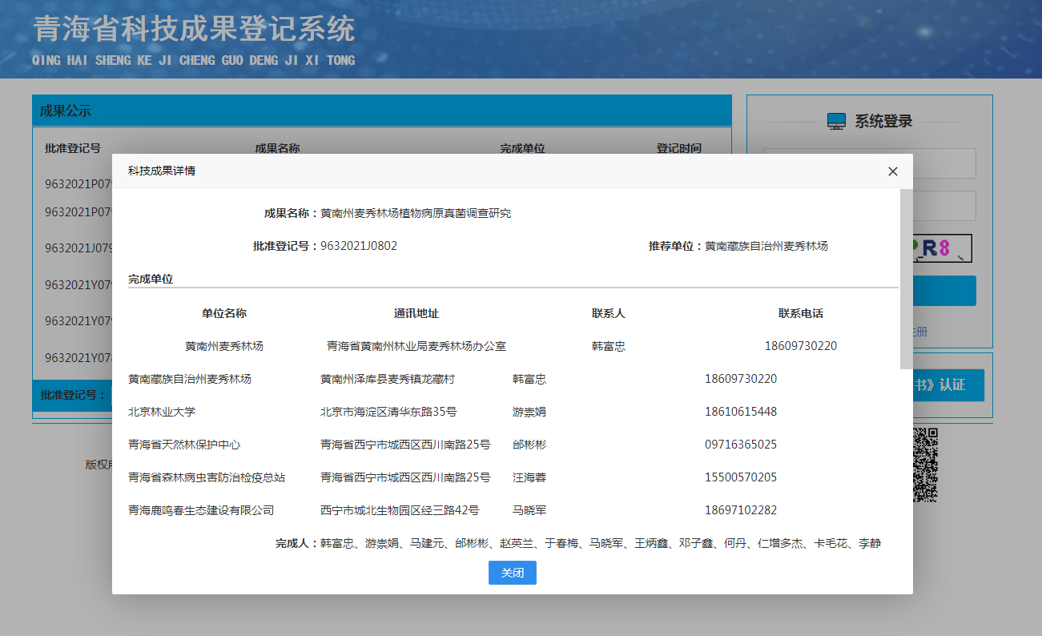This screenshot has height=636, width=1042.
Task: Click the monitor icon beside 系统登录
Action: tap(836, 122)
